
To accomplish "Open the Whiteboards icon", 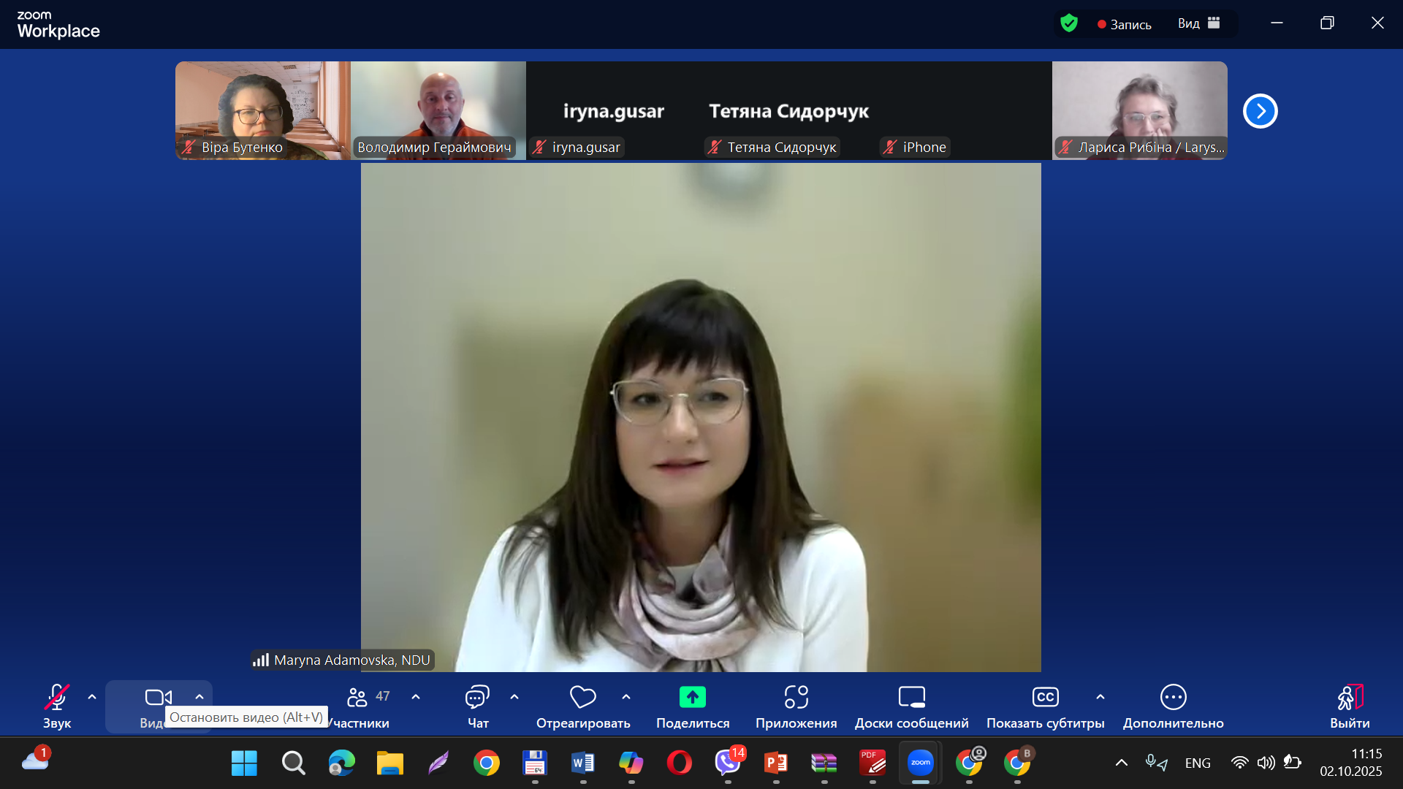I will coord(911,698).
